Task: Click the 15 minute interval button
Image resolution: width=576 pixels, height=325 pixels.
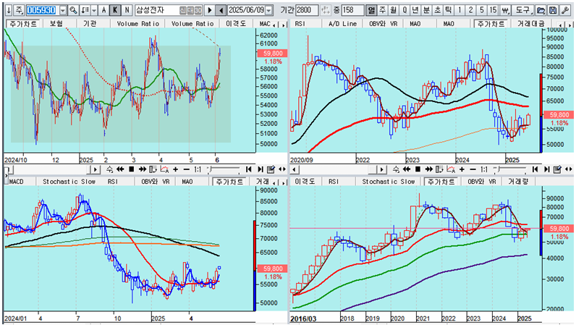Action: [493, 10]
